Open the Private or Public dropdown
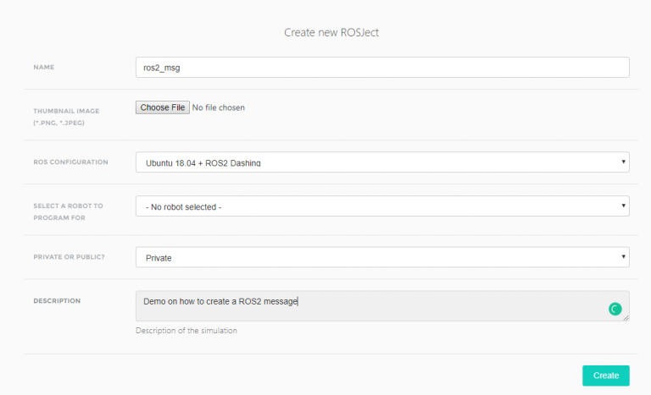 click(381, 257)
